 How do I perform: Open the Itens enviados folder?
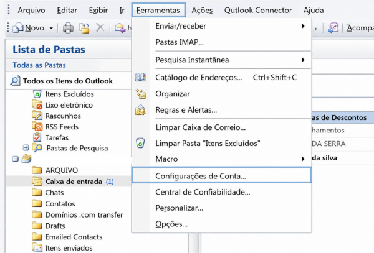click(69, 248)
